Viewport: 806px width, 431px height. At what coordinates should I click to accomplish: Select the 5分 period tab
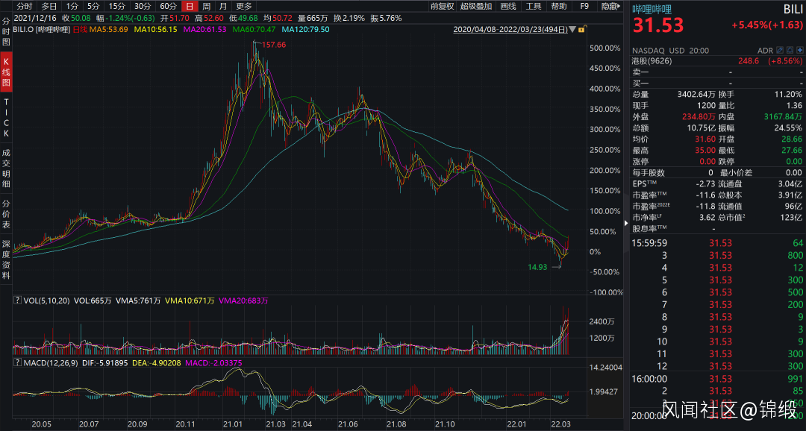point(93,6)
